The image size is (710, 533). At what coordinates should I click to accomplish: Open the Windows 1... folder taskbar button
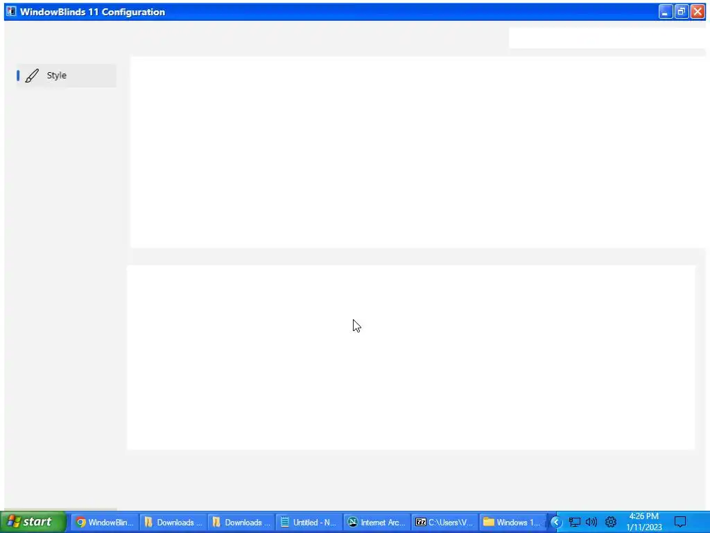coord(512,522)
